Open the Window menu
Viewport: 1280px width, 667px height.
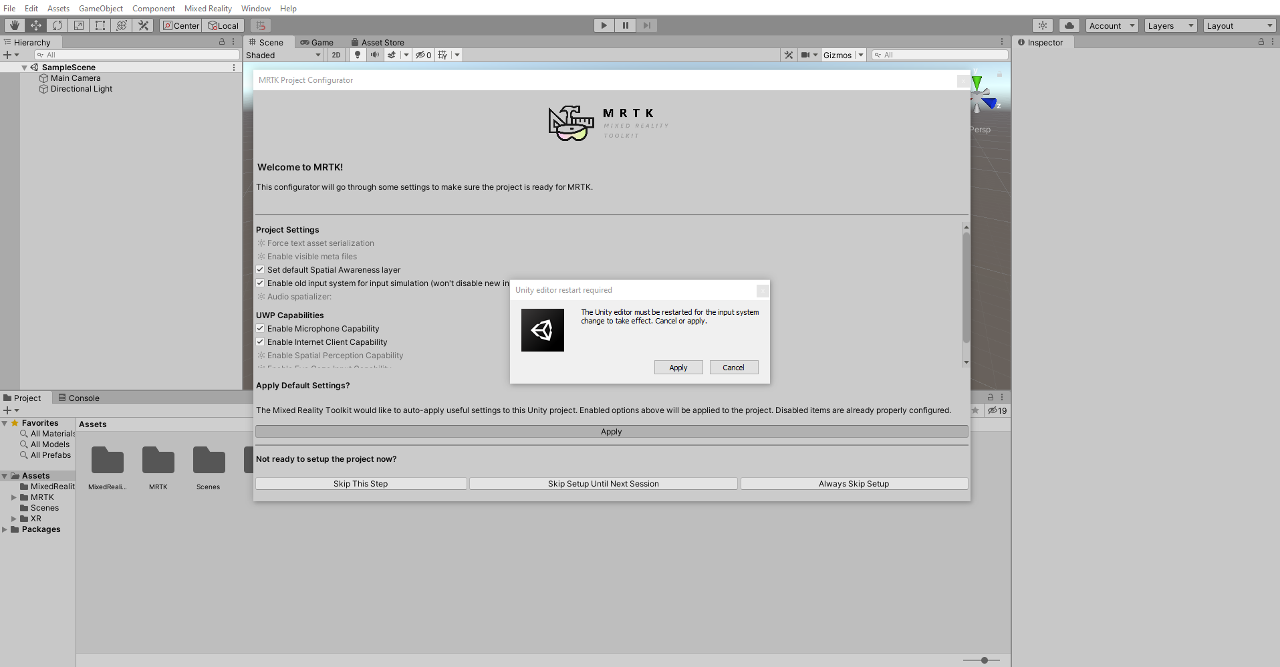pyautogui.click(x=256, y=8)
